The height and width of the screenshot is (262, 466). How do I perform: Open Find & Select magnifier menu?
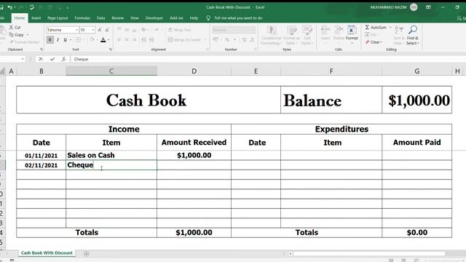[x=413, y=35]
